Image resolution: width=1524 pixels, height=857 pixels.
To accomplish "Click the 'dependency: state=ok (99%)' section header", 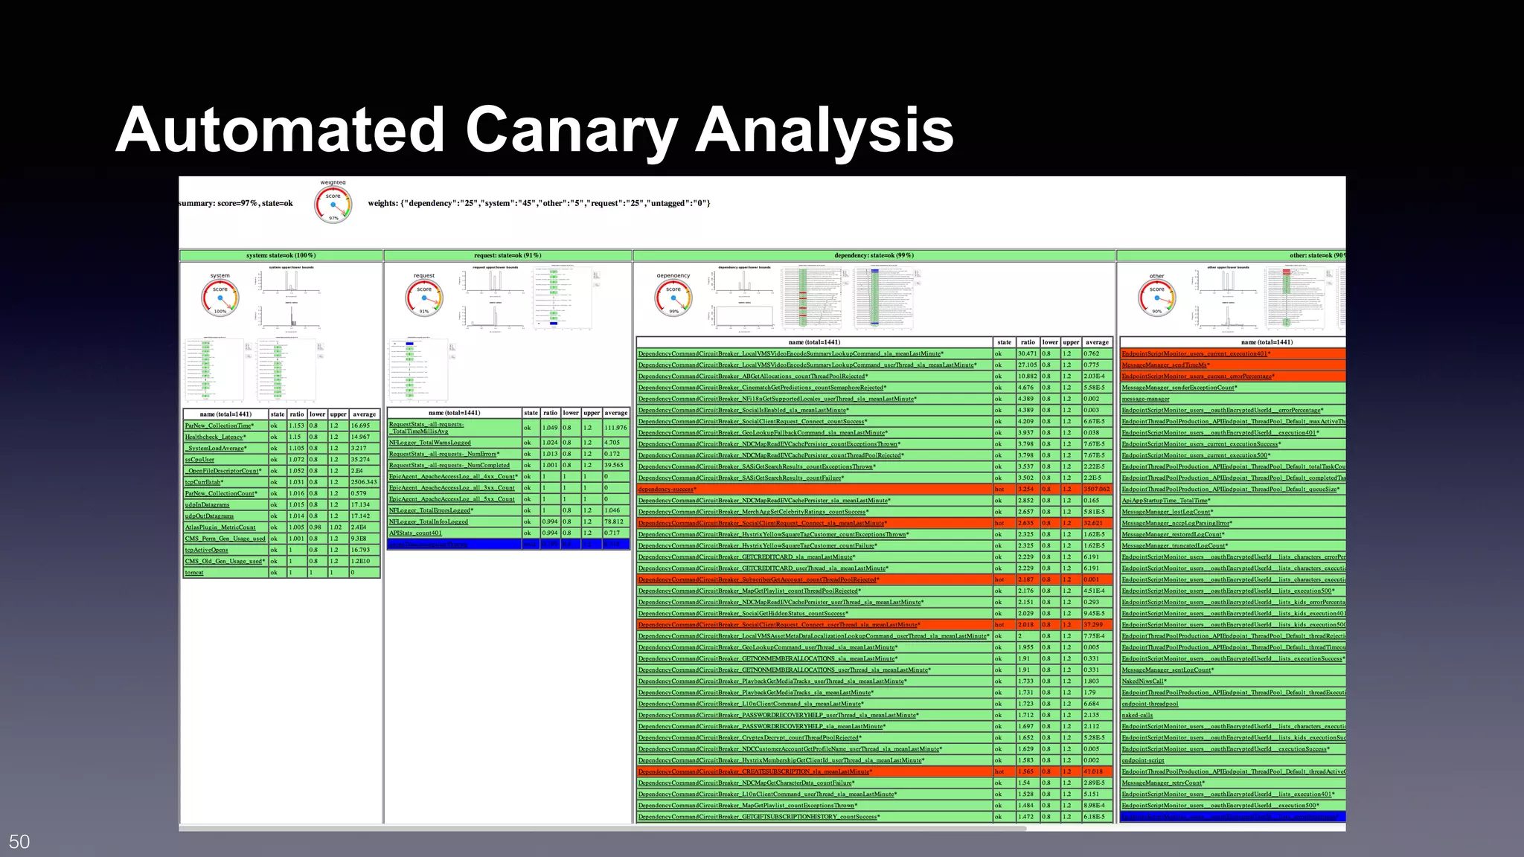I will (x=874, y=255).
